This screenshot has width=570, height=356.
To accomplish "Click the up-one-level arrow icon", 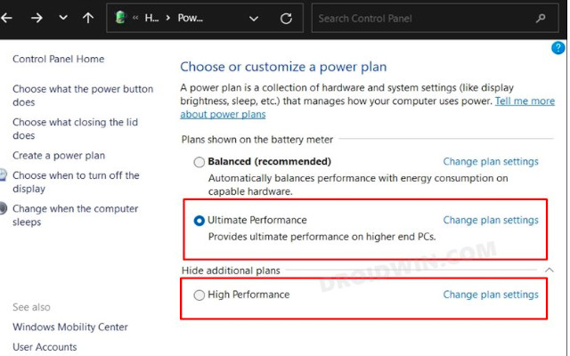I will [87, 18].
